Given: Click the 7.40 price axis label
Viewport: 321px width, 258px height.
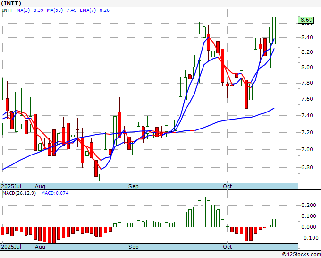Looking at the screenshot, I should click(x=307, y=115).
